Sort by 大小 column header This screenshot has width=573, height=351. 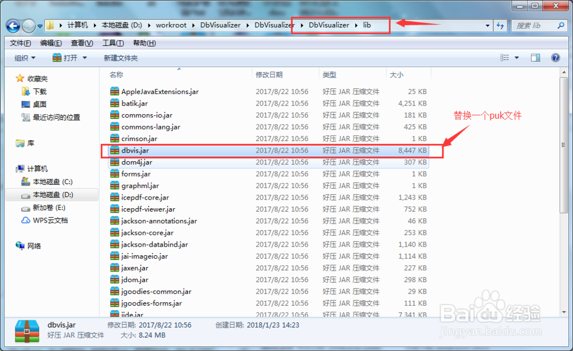[x=397, y=75]
